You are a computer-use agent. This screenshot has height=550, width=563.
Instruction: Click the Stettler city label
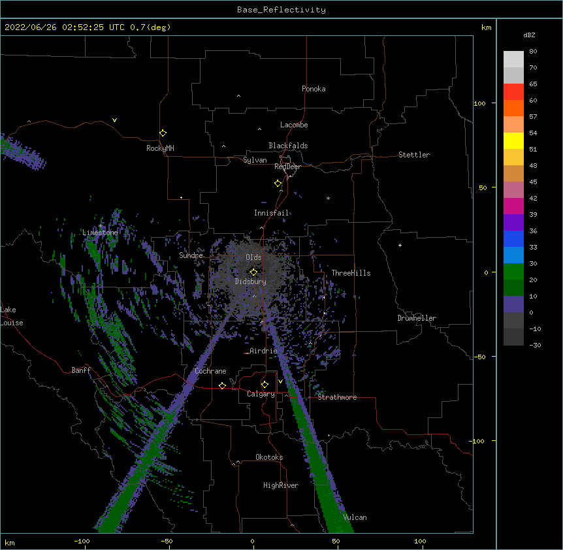point(414,155)
